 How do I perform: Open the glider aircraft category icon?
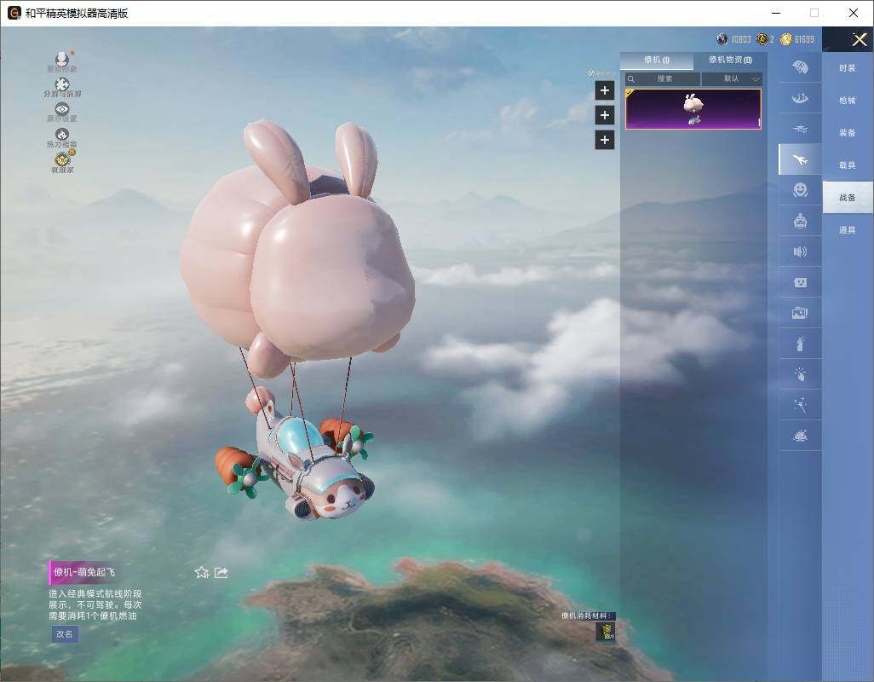(x=800, y=130)
